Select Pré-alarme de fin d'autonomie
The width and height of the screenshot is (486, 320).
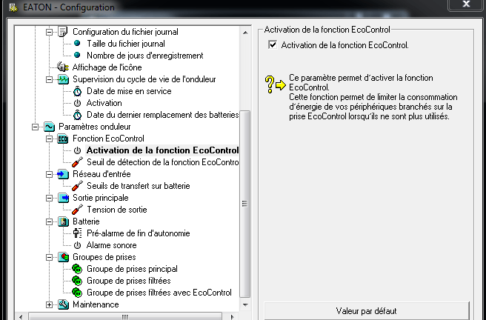(139, 233)
